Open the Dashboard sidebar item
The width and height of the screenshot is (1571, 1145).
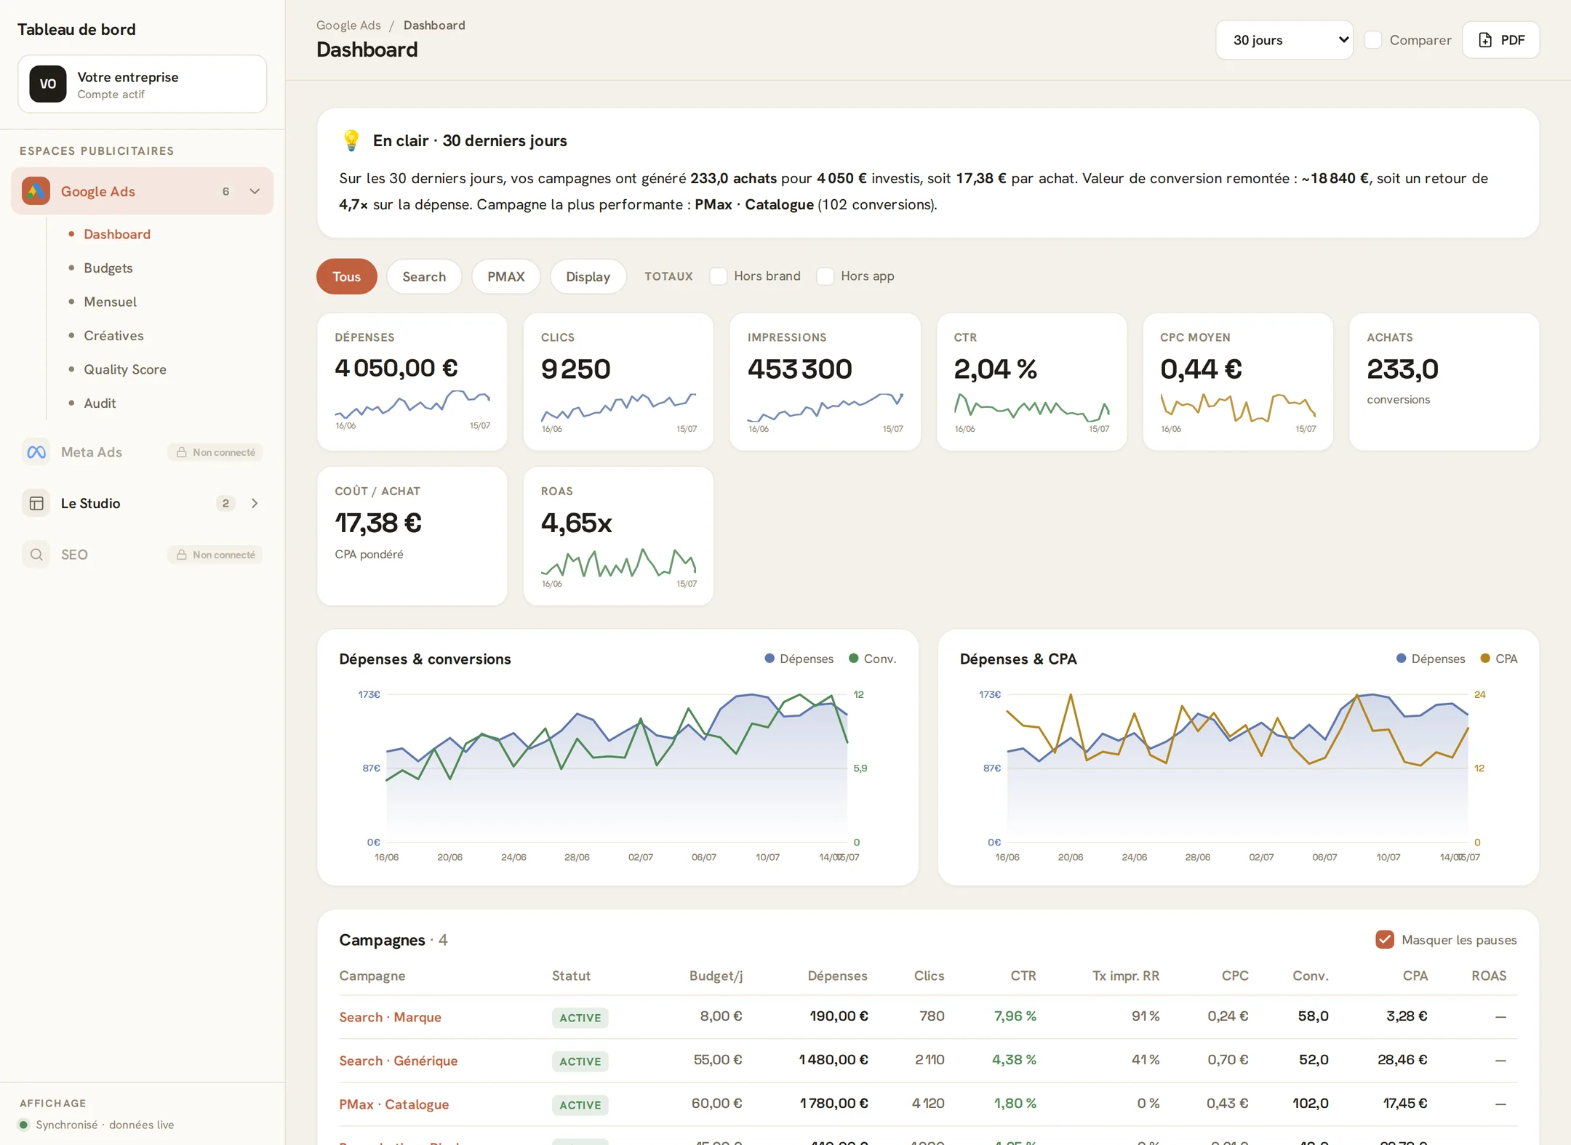[117, 234]
